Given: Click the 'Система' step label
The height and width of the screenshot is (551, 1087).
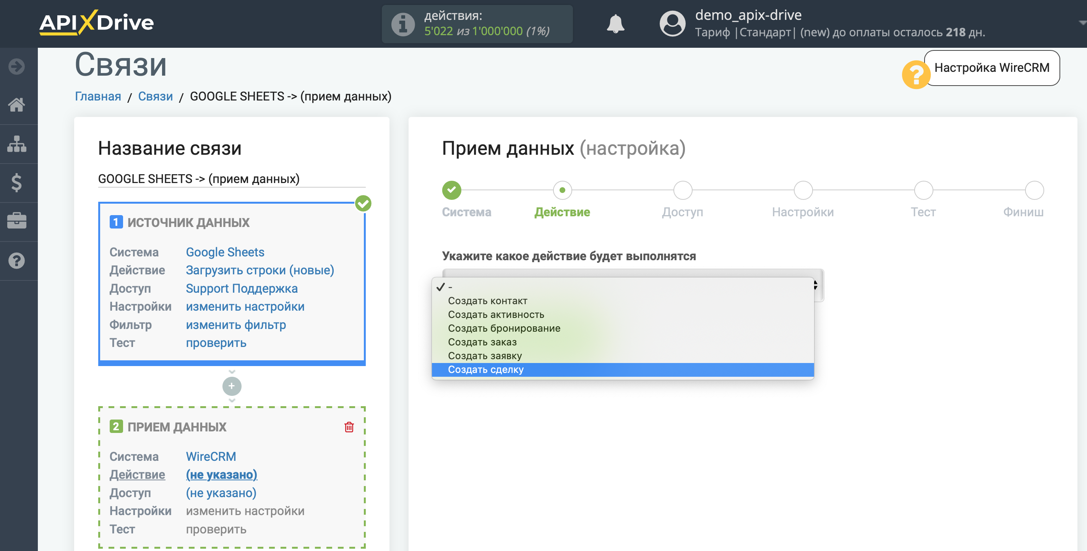Looking at the screenshot, I should [466, 212].
